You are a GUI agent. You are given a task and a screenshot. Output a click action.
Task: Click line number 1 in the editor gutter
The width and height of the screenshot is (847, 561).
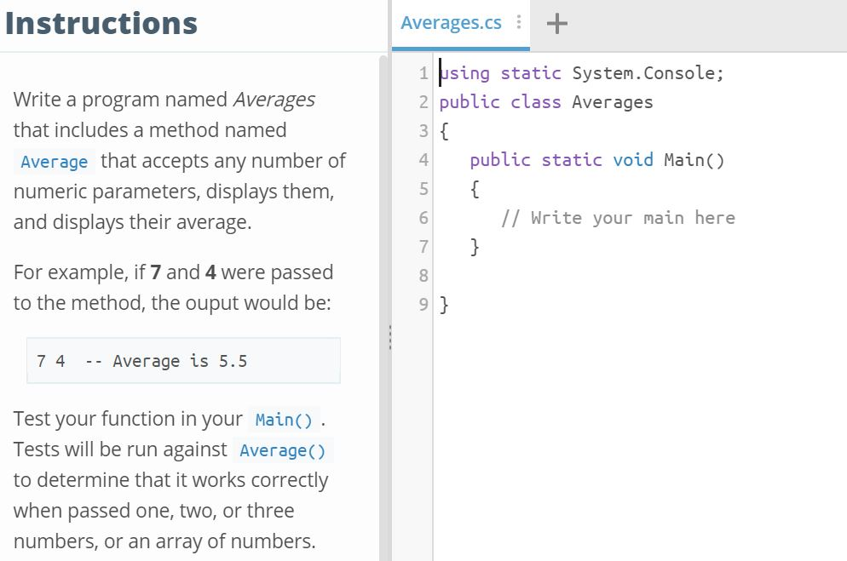[x=423, y=73]
